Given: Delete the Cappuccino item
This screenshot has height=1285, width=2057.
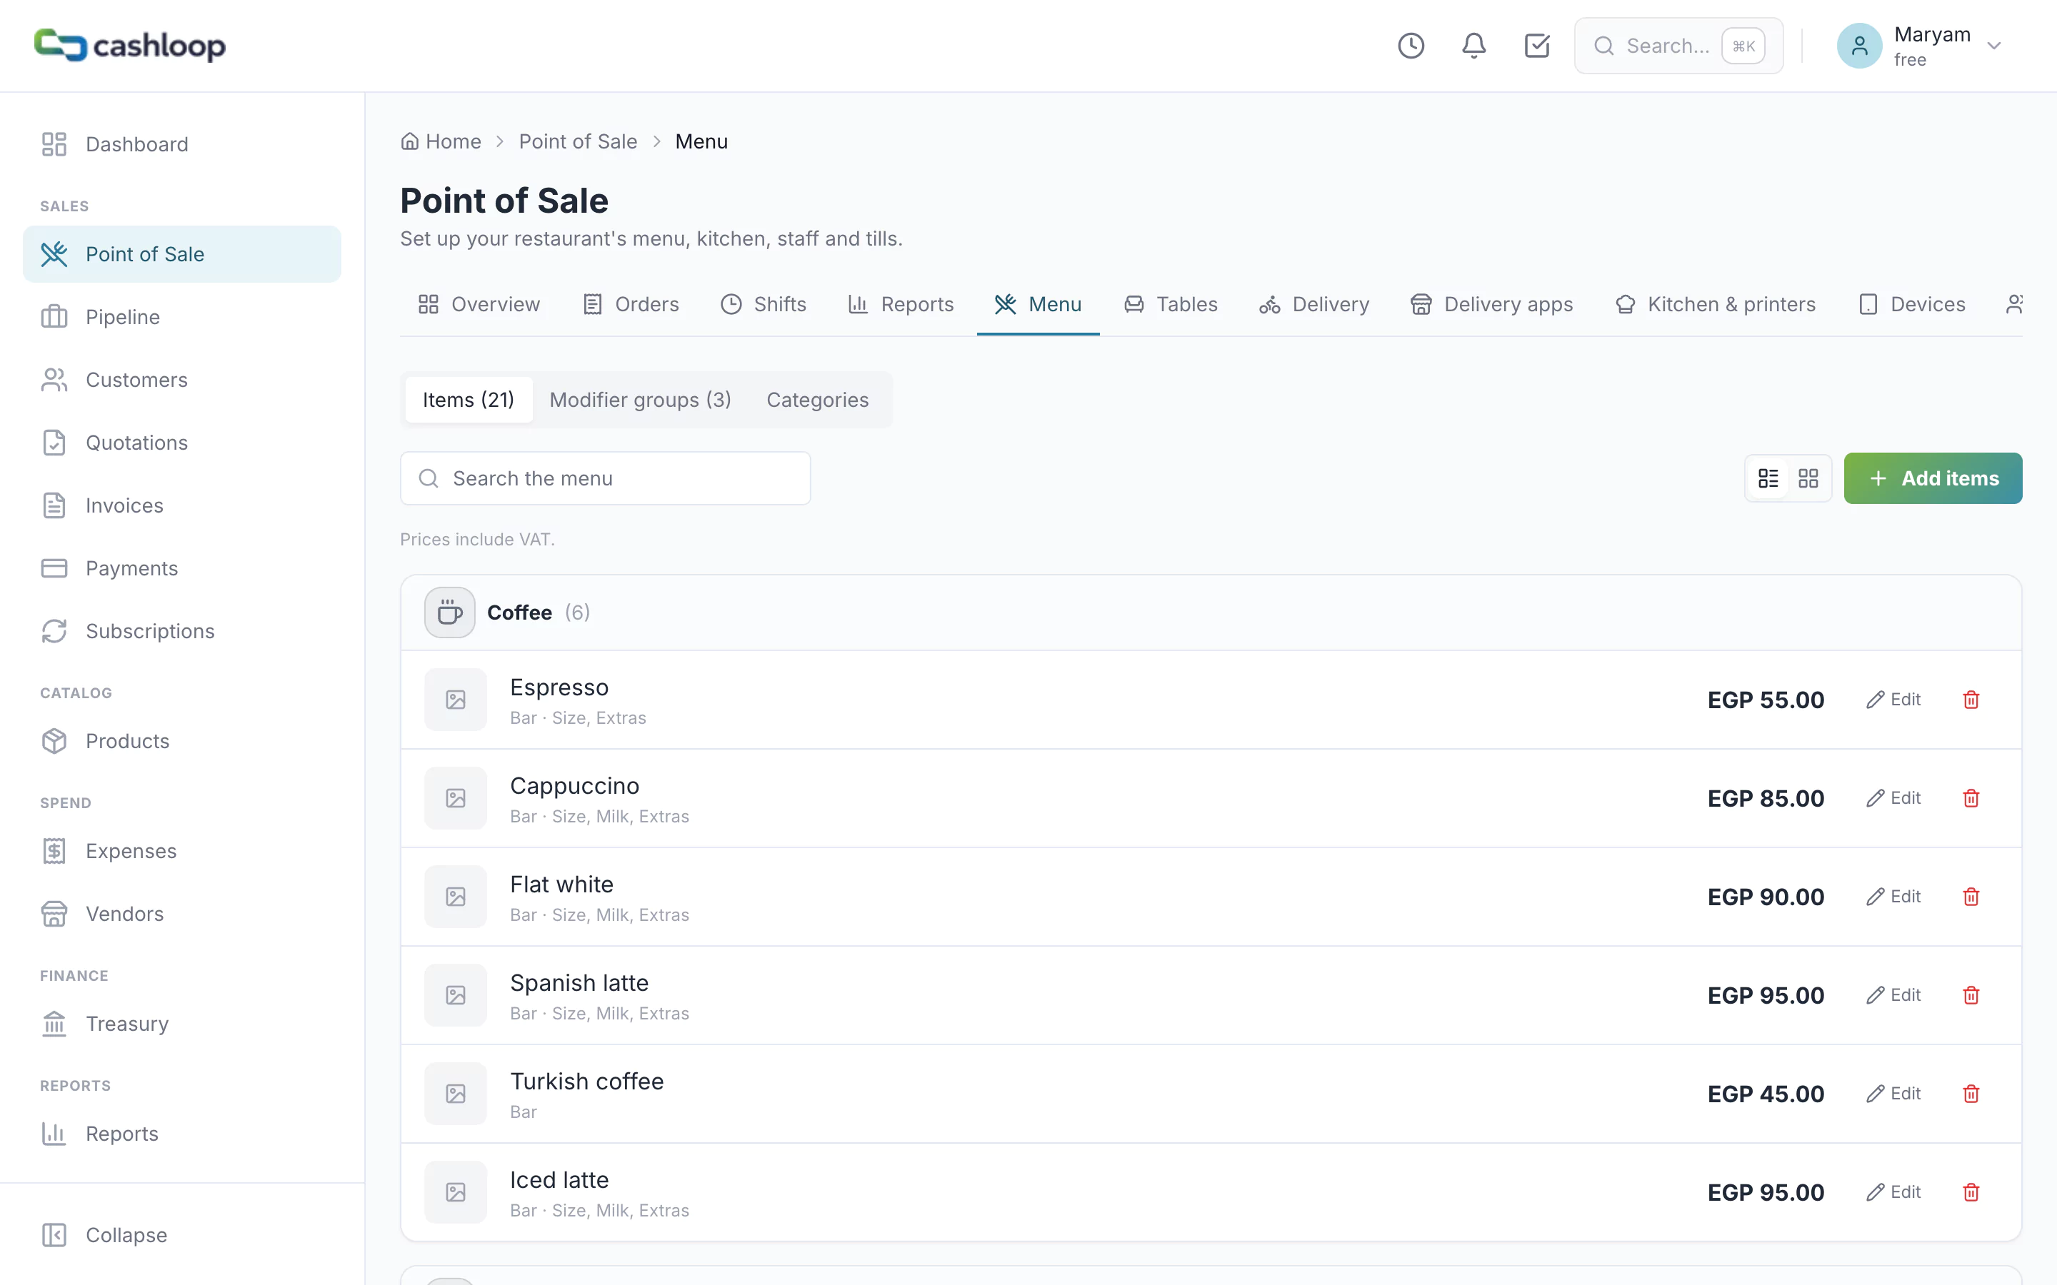Looking at the screenshot, I should point(1971,798).
